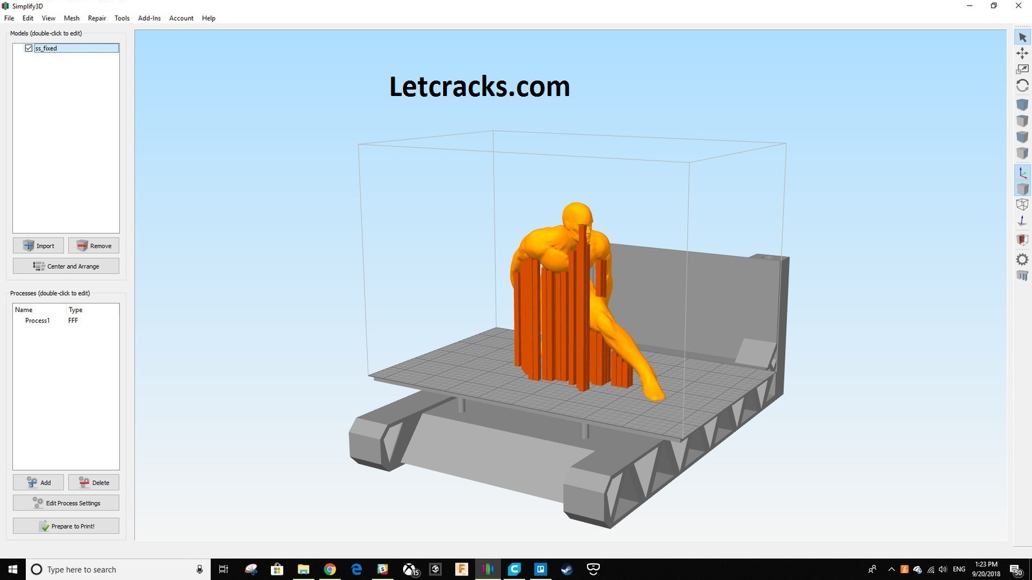Click the FFF type cell
The image size is (1032, 580).
pyautogui.click(x=73, y=320)
